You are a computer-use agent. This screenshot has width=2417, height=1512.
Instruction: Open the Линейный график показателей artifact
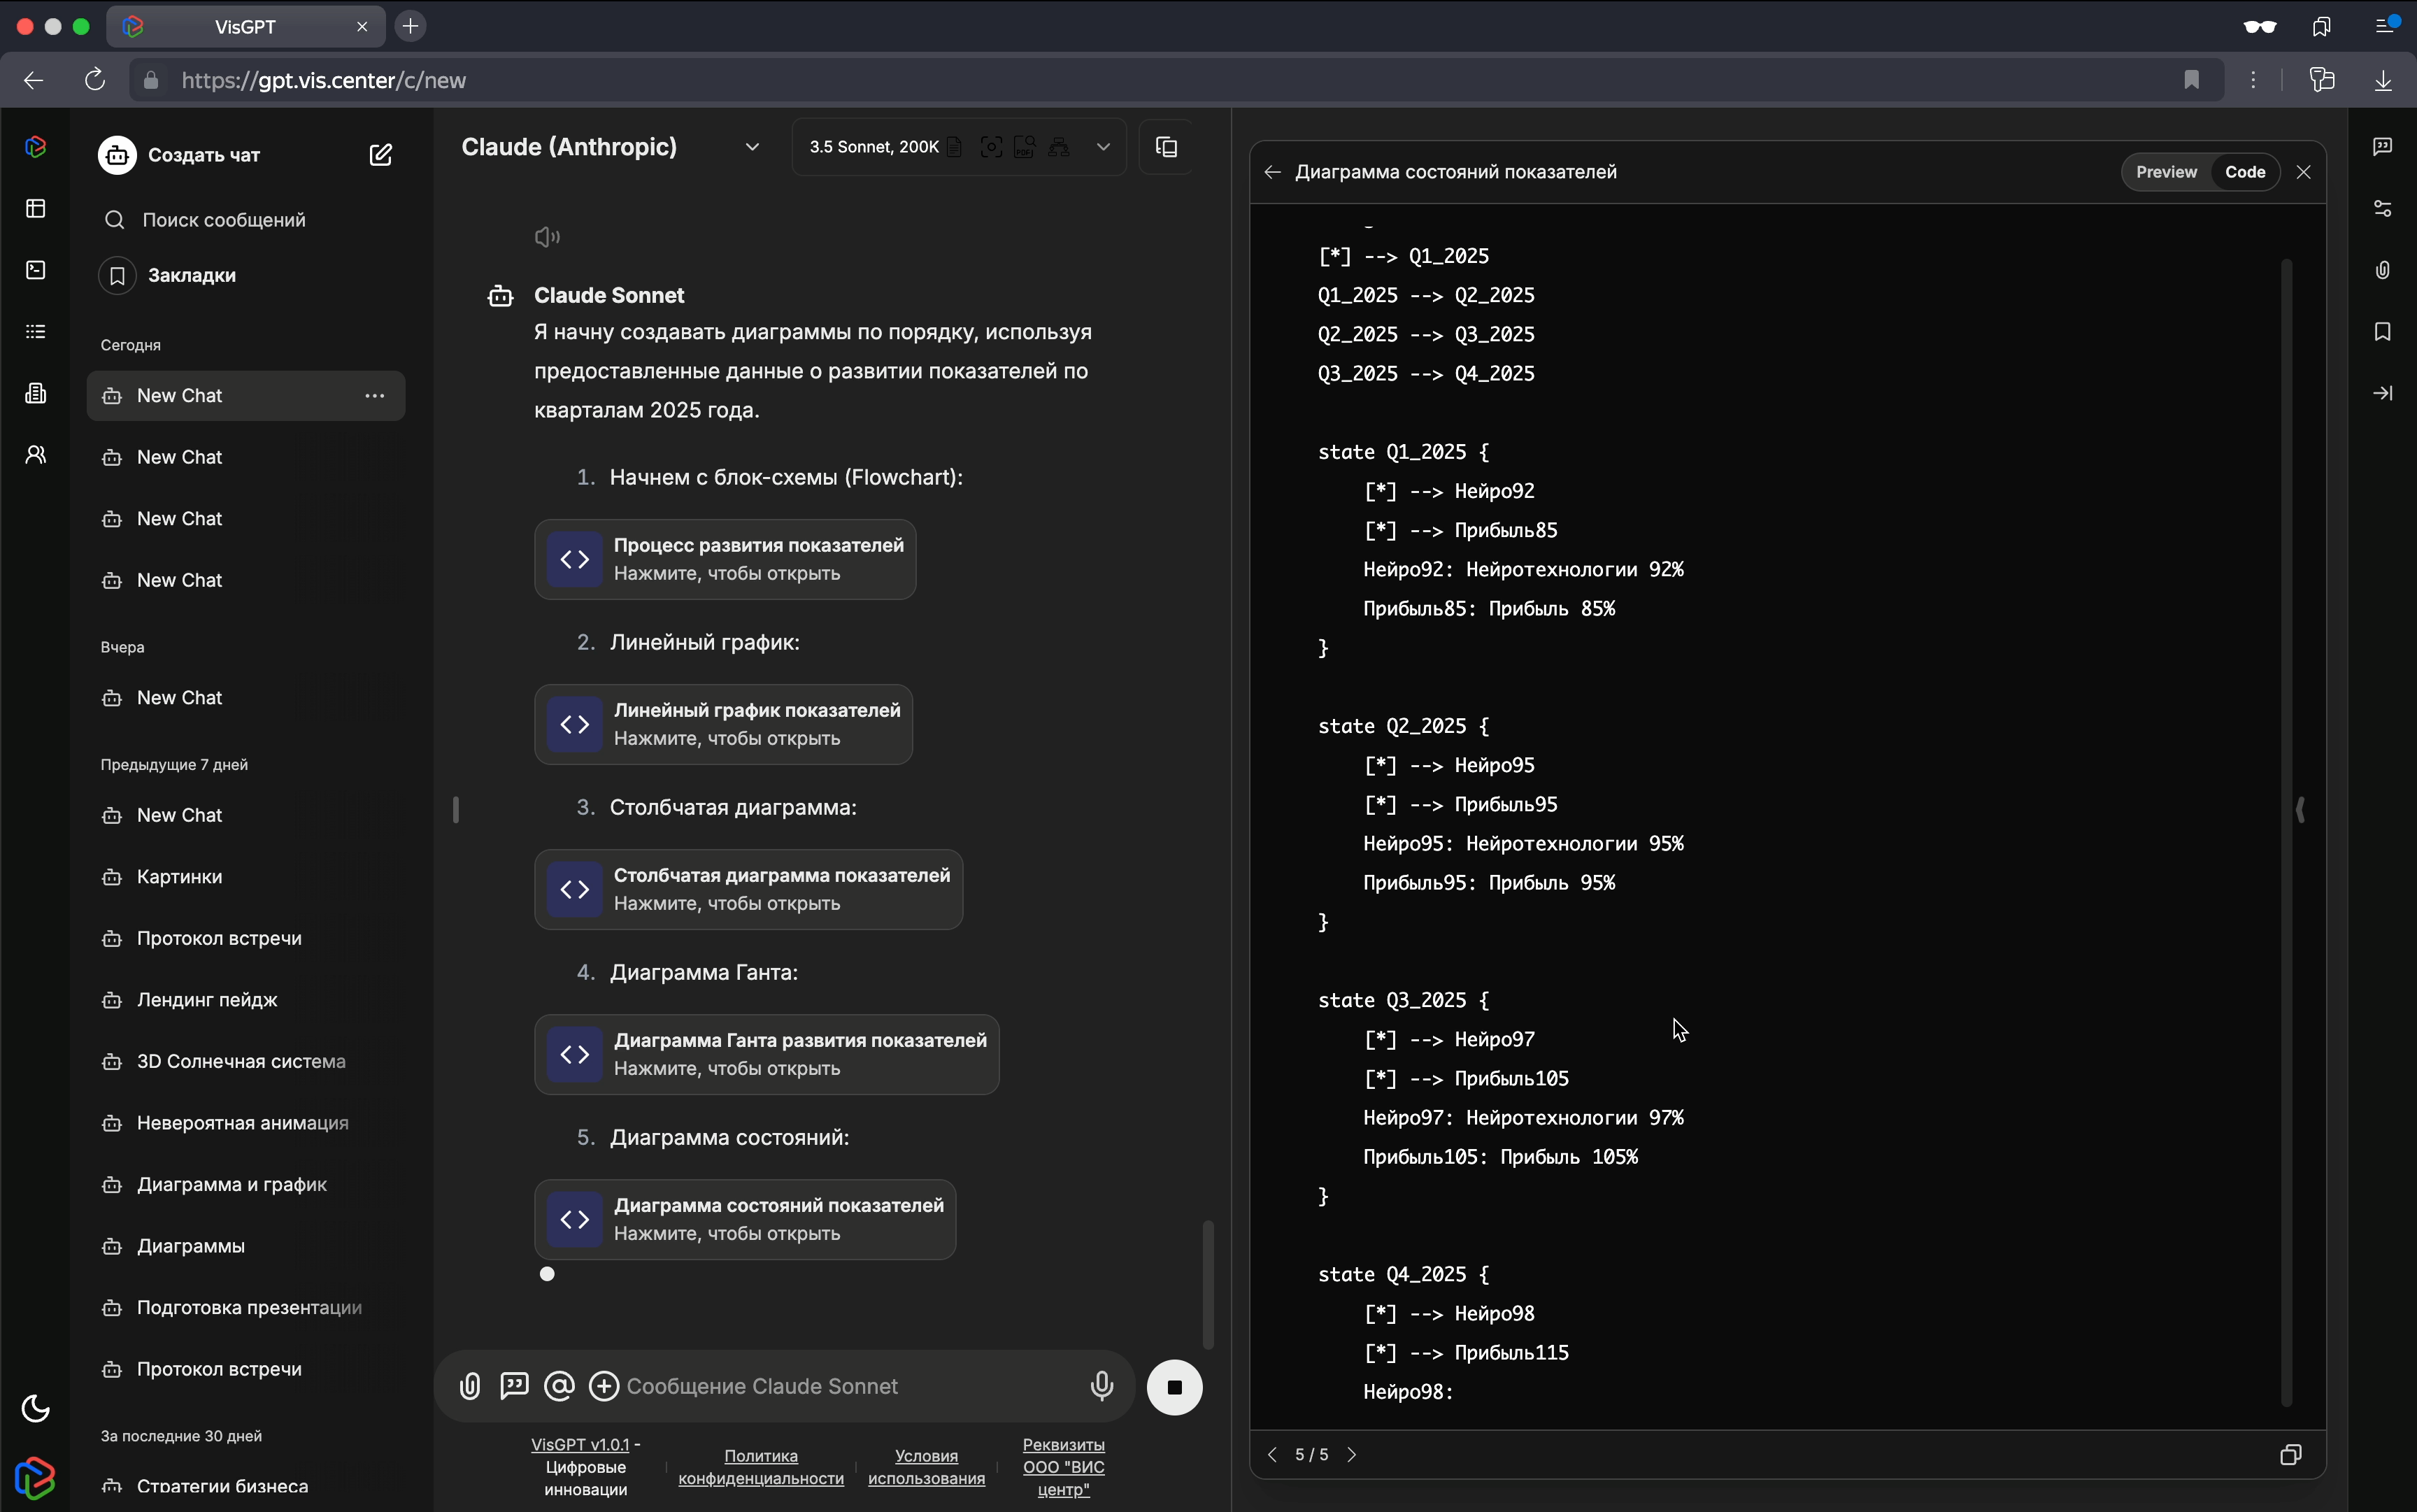coord(723,724)
